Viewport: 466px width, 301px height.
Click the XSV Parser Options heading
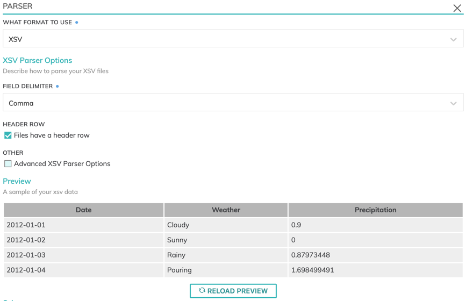point(38,60)
